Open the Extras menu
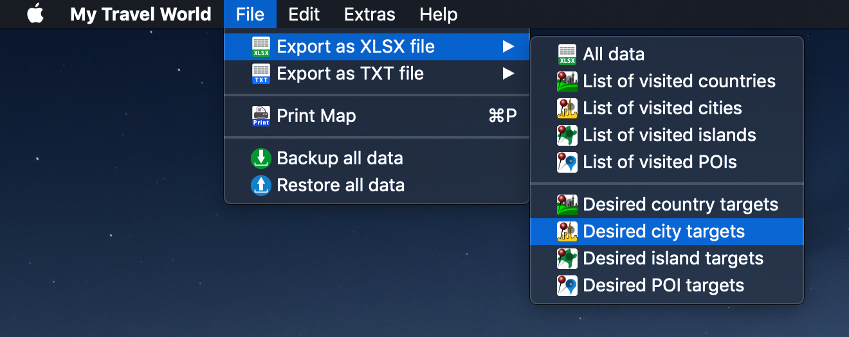The image size is (849, 337). click(x=370, y=14)
